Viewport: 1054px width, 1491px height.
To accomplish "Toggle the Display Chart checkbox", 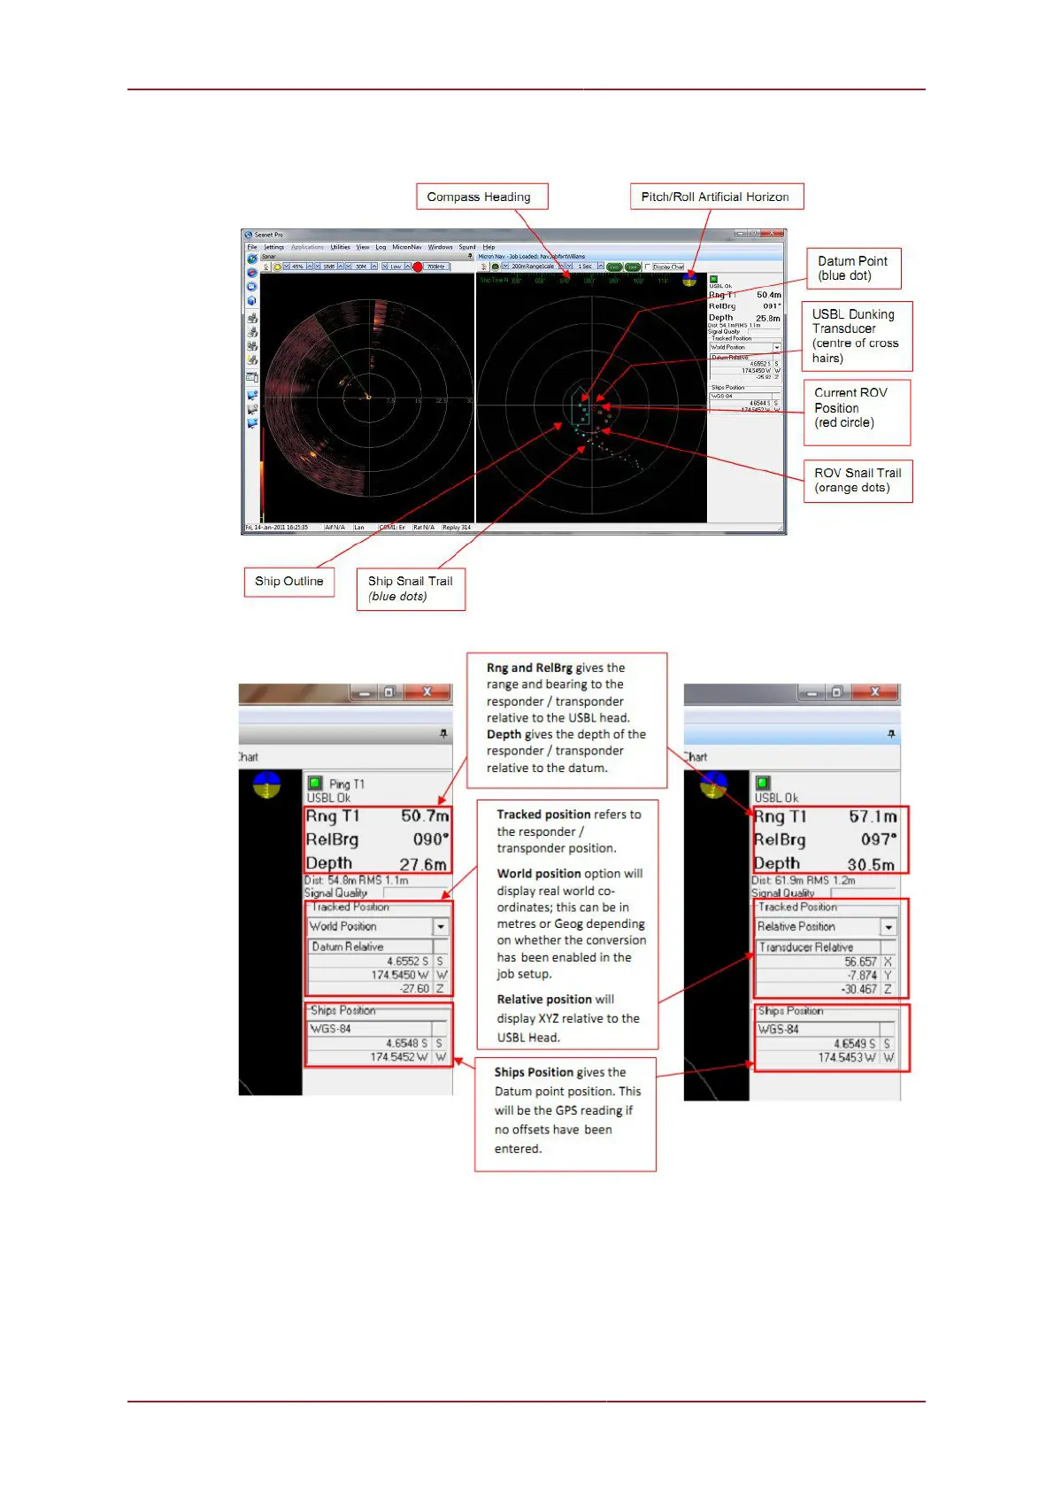I will point(648,267).
